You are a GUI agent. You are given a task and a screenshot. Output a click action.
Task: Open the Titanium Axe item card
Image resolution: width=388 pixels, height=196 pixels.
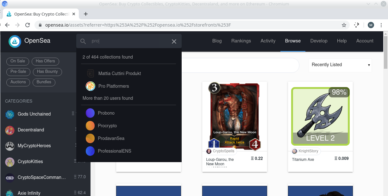click(x=320, y=127)
